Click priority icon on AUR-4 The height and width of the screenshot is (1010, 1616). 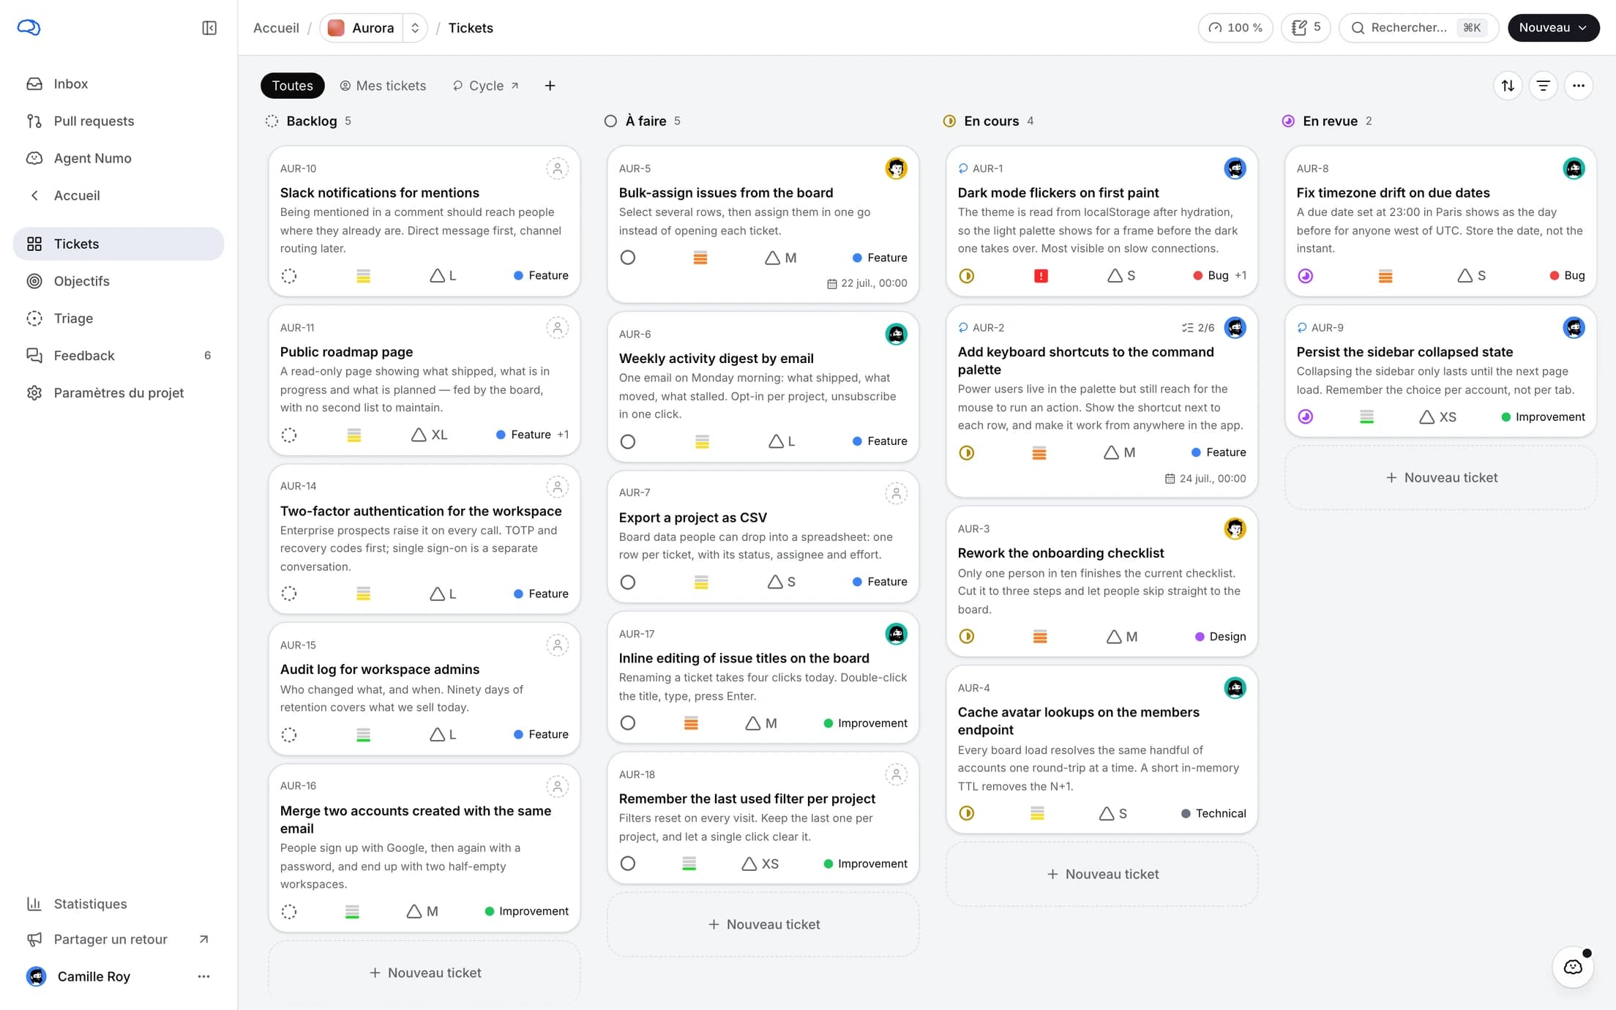tap(1037, 813)
